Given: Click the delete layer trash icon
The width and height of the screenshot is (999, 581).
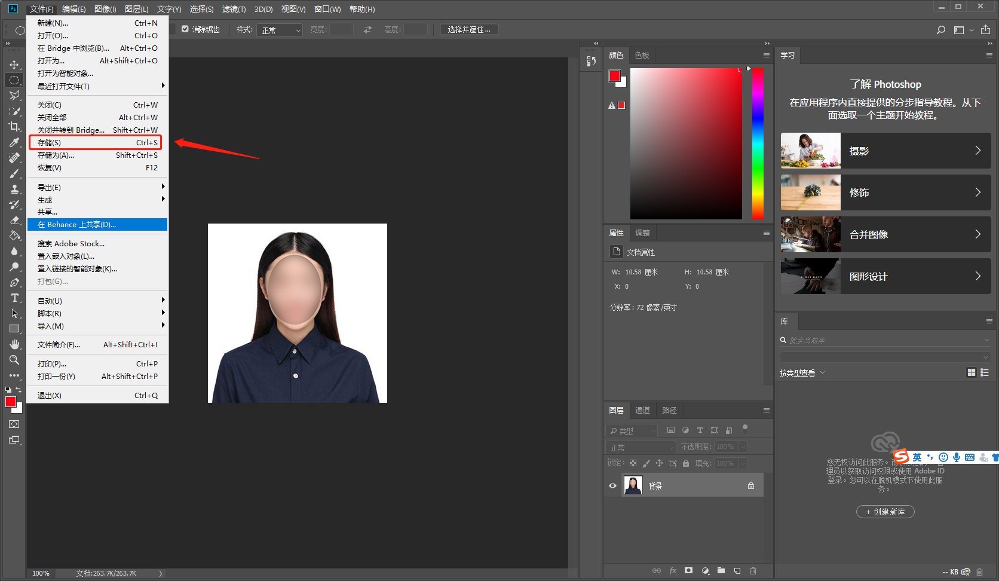Looking at the screenshot, I should pos(753,571).
